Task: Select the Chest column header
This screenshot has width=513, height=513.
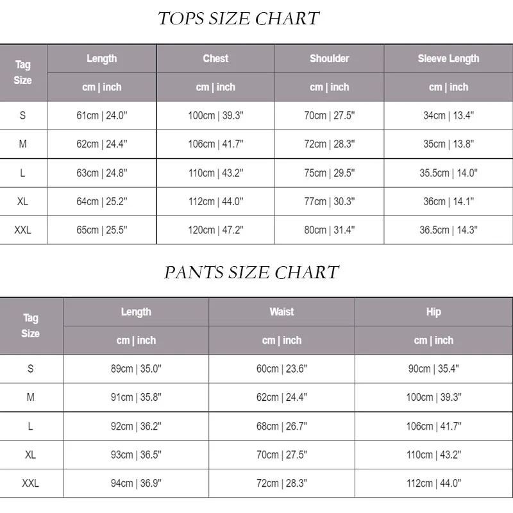Action: coord(215,58)
